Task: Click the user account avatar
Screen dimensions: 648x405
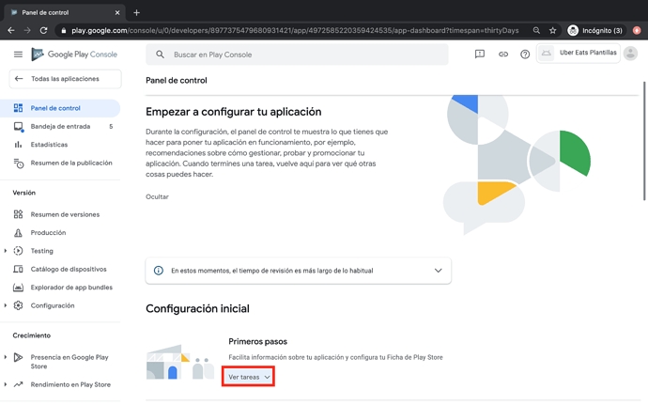Action: (x=630, y=54)
